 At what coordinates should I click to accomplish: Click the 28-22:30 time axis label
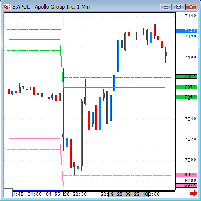coord(75,194)
